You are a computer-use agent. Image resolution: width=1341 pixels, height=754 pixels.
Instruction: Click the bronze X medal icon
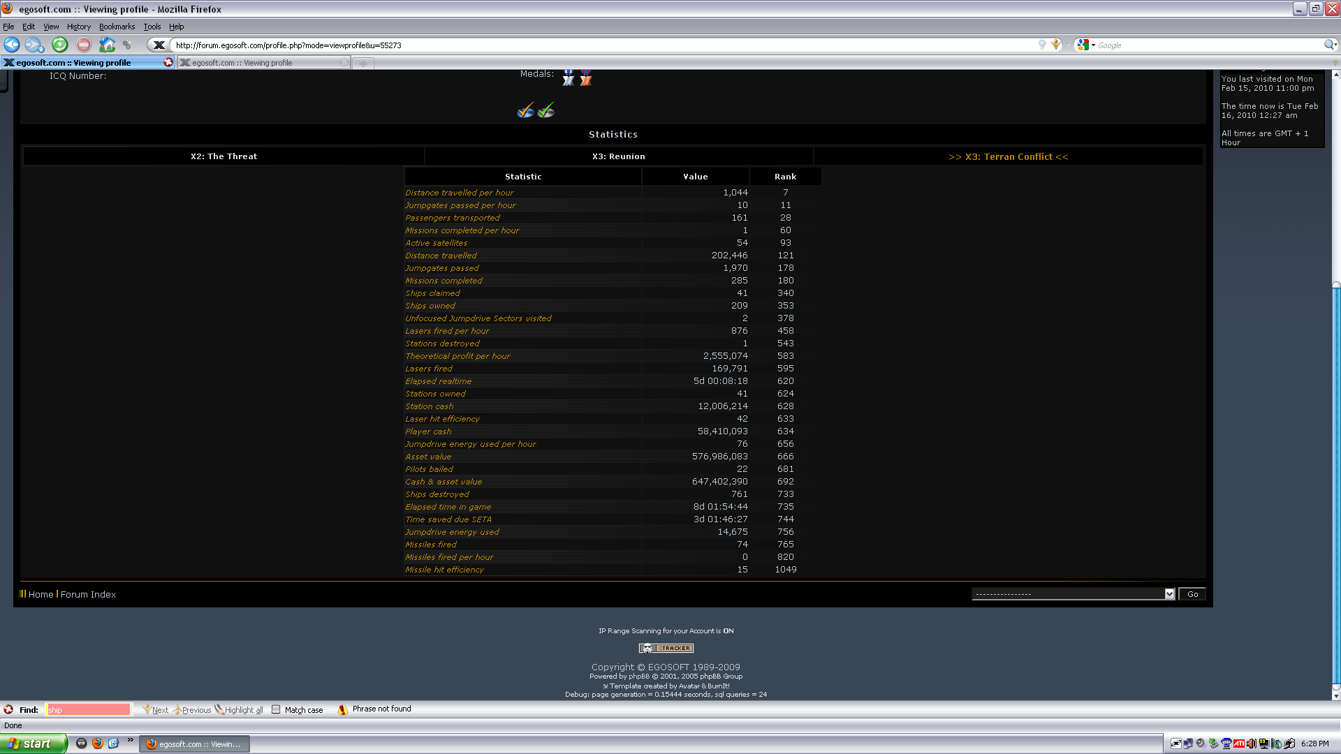[x=586, y=77]
